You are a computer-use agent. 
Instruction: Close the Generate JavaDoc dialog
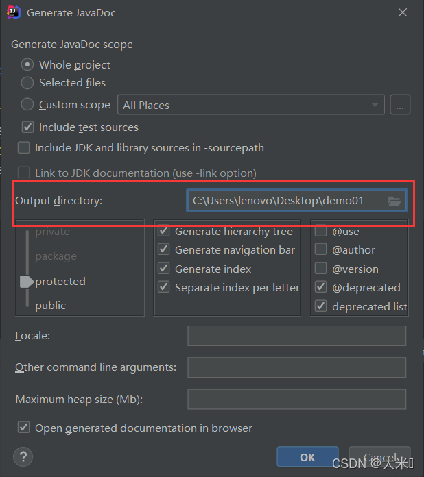pos(402,12)
